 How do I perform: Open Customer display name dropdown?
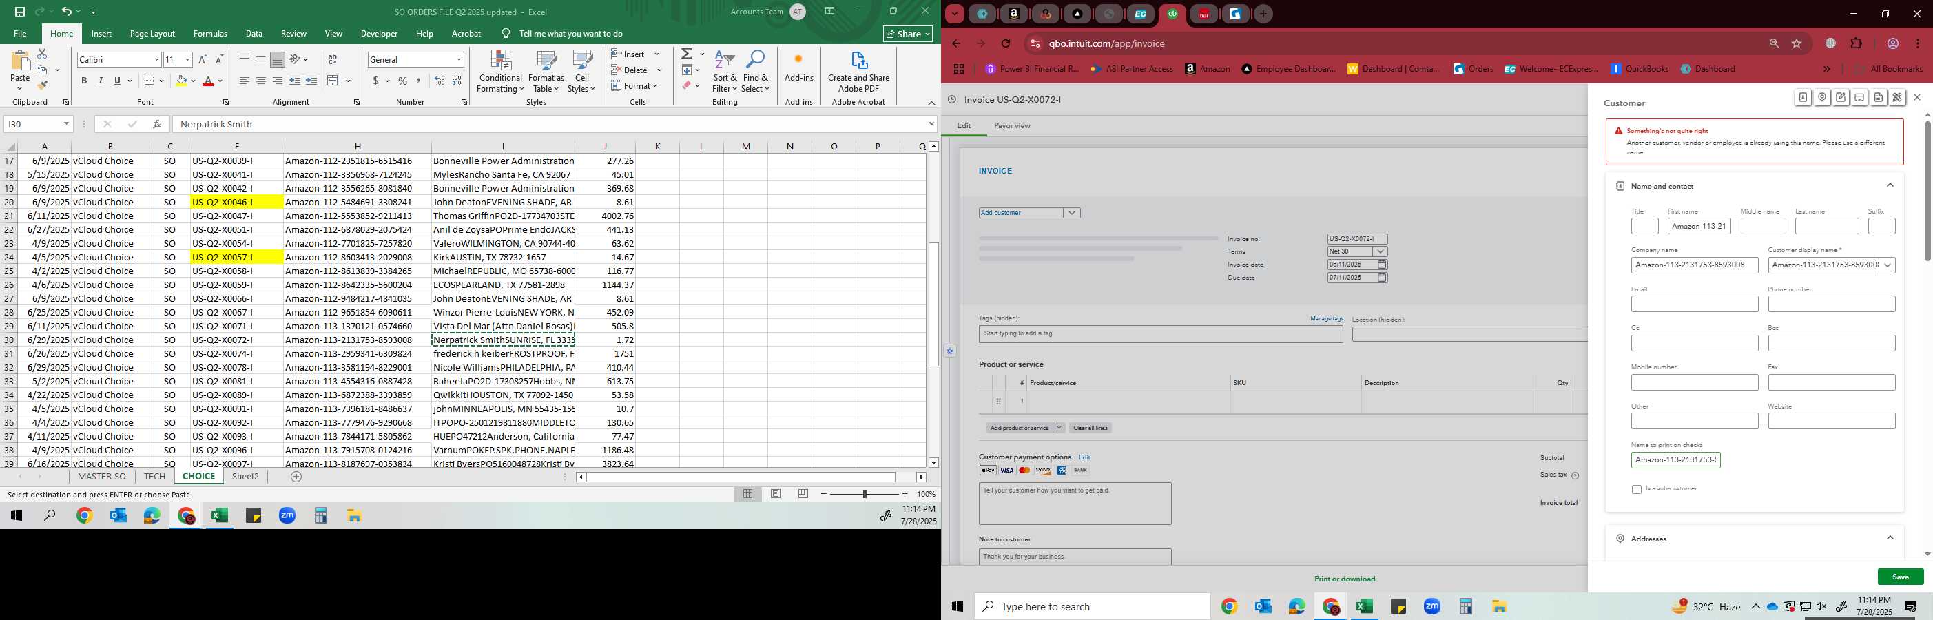click(x=1888, y=265)
